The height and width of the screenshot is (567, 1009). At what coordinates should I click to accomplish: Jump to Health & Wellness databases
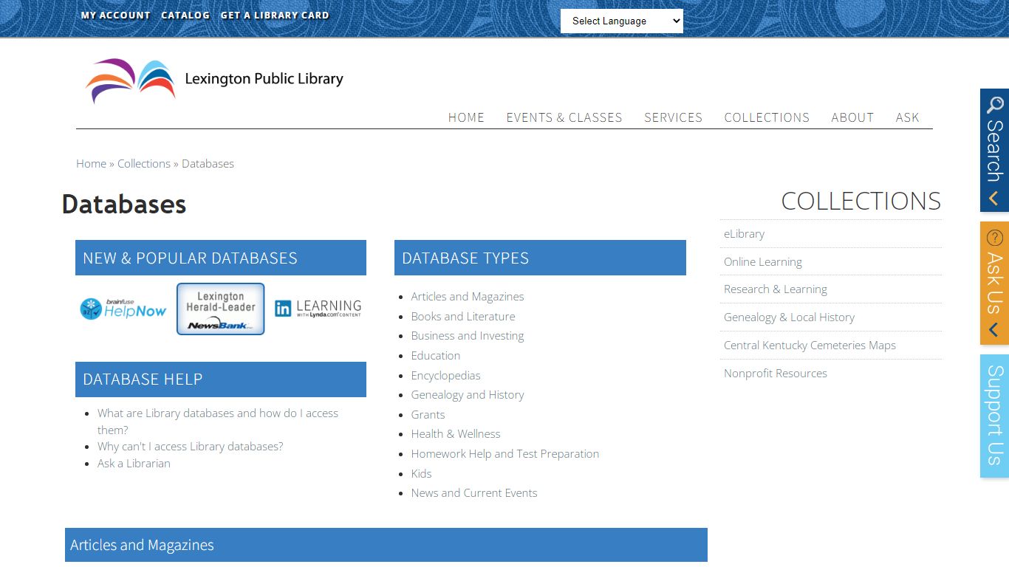click(x=456, y=434)
